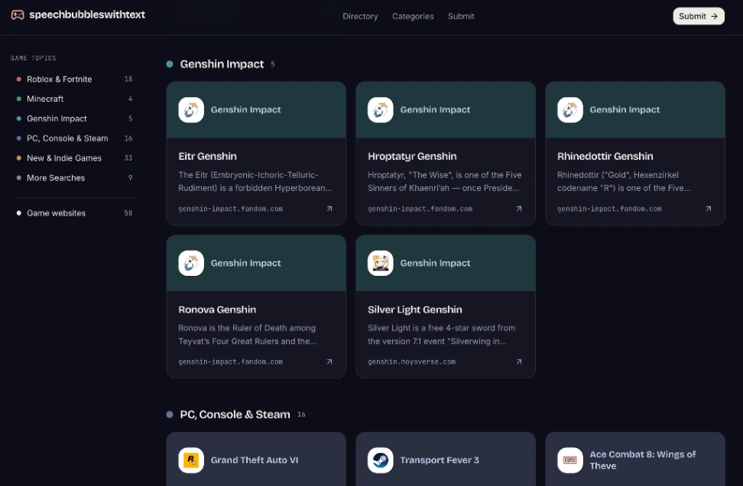The image size is (743, 486).
Task: Select Roblox & Fortnite in the sidebar
Action: 74,79
